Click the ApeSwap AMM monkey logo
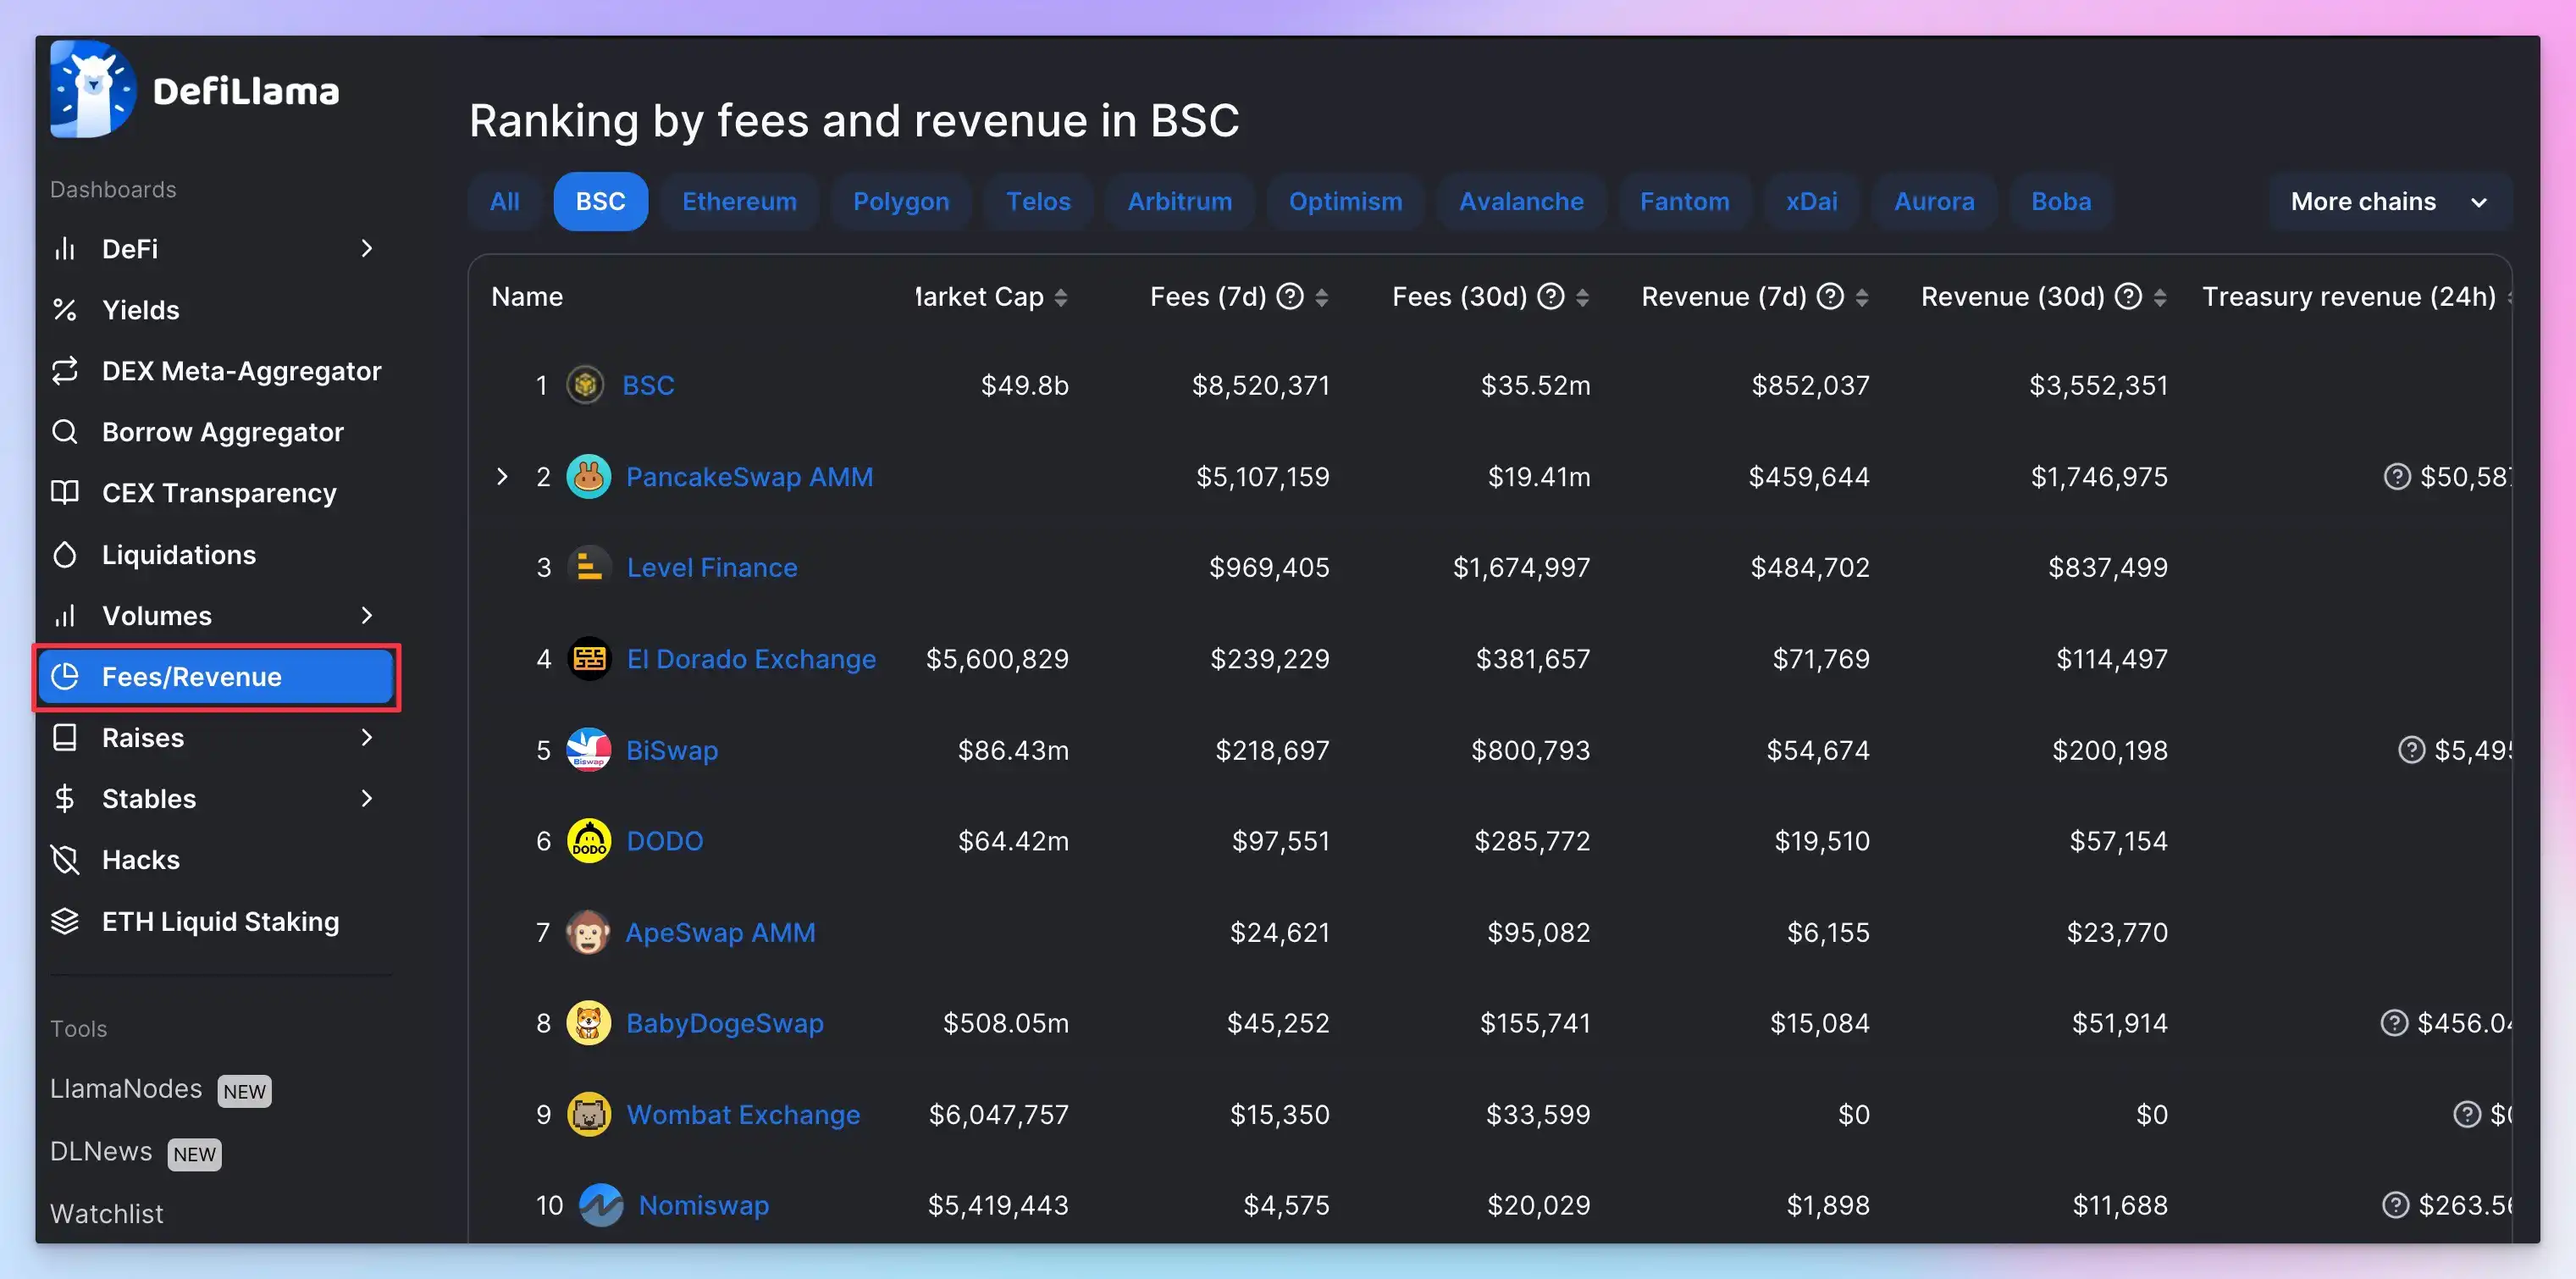Viewport: 2576px width, 1279px height. click(588, 932)
